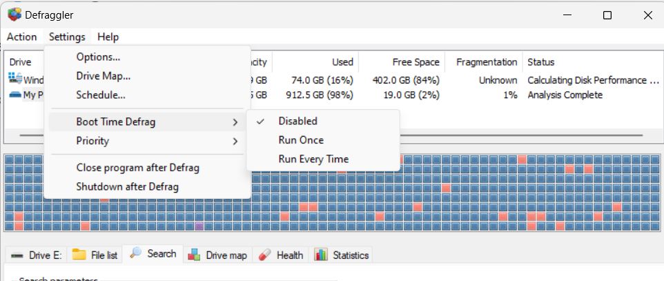Image resolution: width=664 pixels, height=281 pixels.
Task: Click the Health tab pill icon
Action: (x=264, y=255)
